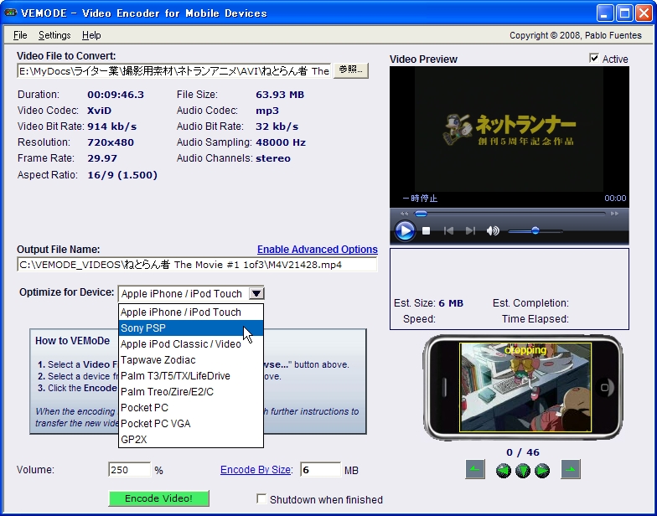
Task: Click the Est. Size 6 MB text
Action: 429,303
